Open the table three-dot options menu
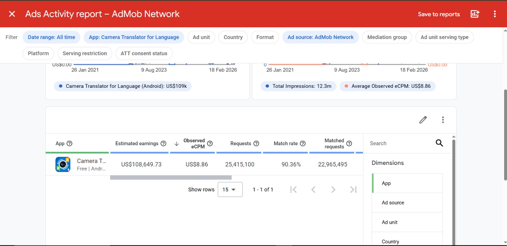This screenshot has height=246, width=507. pyautogui.click(x=443, y=120)
